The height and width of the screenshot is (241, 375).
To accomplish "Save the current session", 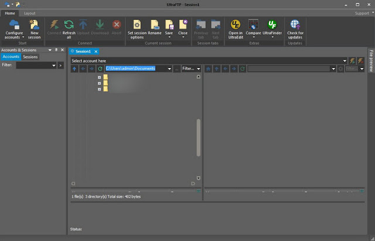I will 169,29.
